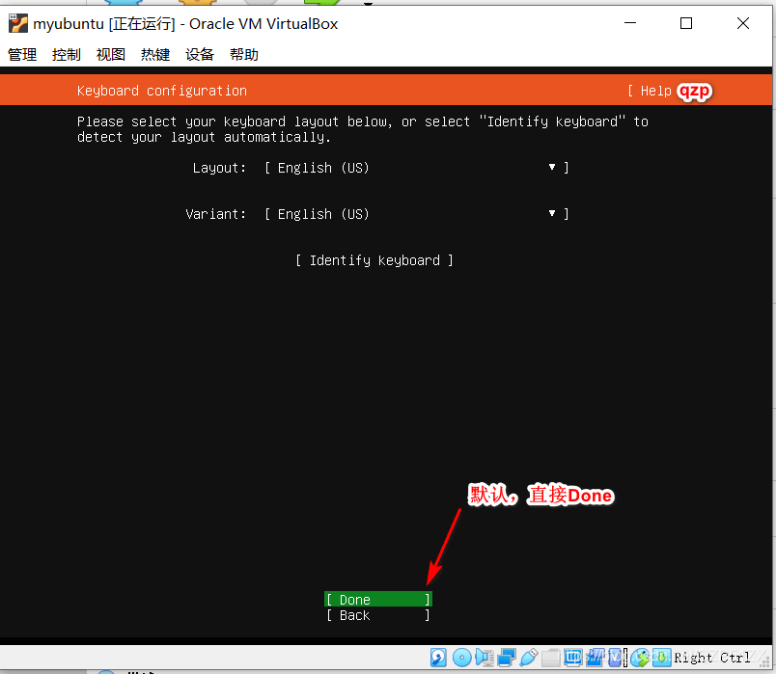Click the shared folders status icon
This screenshot has height=674, width=776.
tap(550, 658)
